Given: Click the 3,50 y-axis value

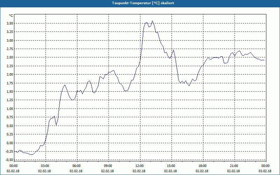Looking at the screenshot, I should click(10, 23).
